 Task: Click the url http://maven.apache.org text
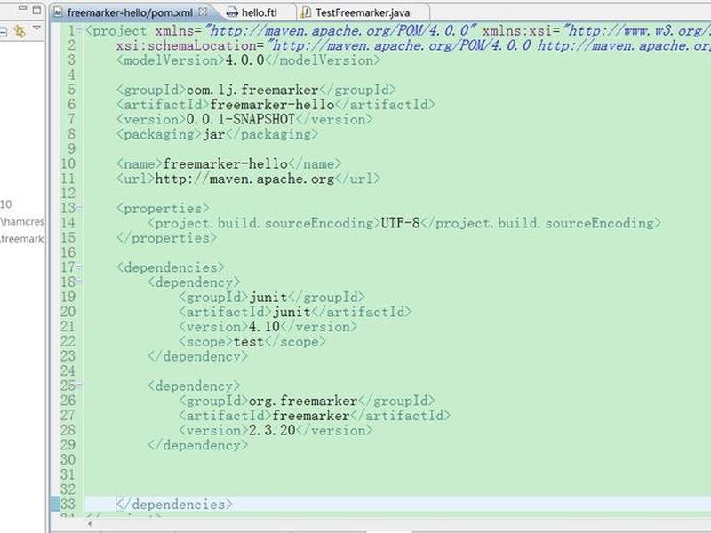point(245,179)
